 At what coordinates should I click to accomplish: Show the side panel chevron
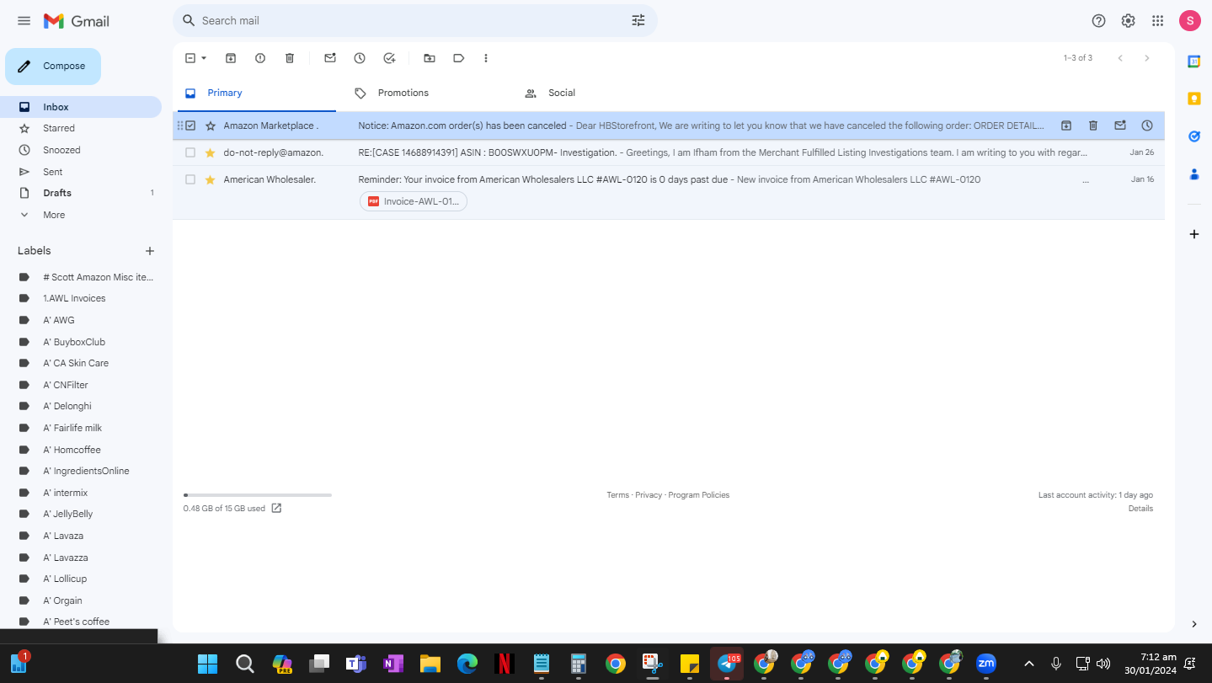pos(1193,624)
